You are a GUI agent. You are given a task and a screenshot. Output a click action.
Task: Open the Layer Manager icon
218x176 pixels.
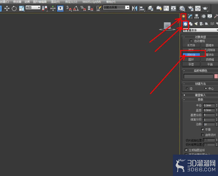(x=151, y=8)
